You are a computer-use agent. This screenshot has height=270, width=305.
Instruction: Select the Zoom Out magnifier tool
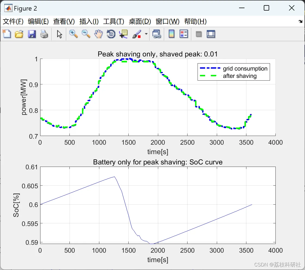(86, 34)
